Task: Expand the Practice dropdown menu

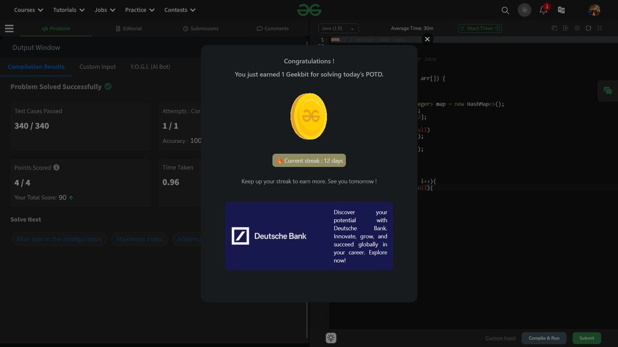Action: point(140,10)
